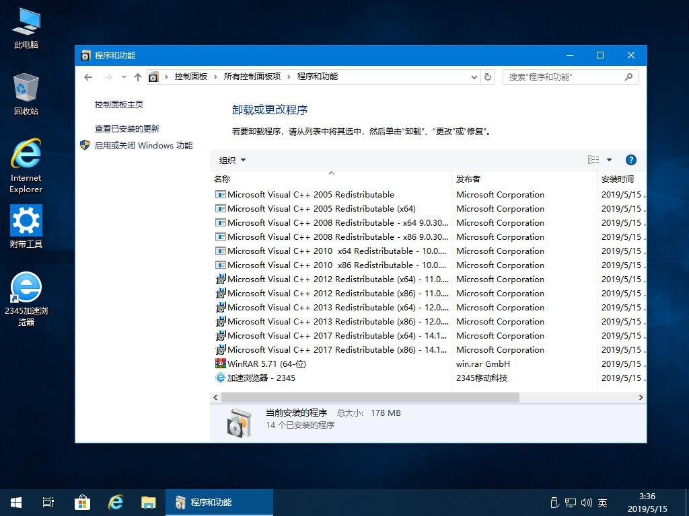Expand chevron before 控制面板 breadcrumb
689x516 pixels.
coord(167,77)
